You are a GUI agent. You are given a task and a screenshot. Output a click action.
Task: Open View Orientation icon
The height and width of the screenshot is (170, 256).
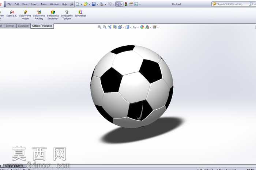[x=120, y=27]
